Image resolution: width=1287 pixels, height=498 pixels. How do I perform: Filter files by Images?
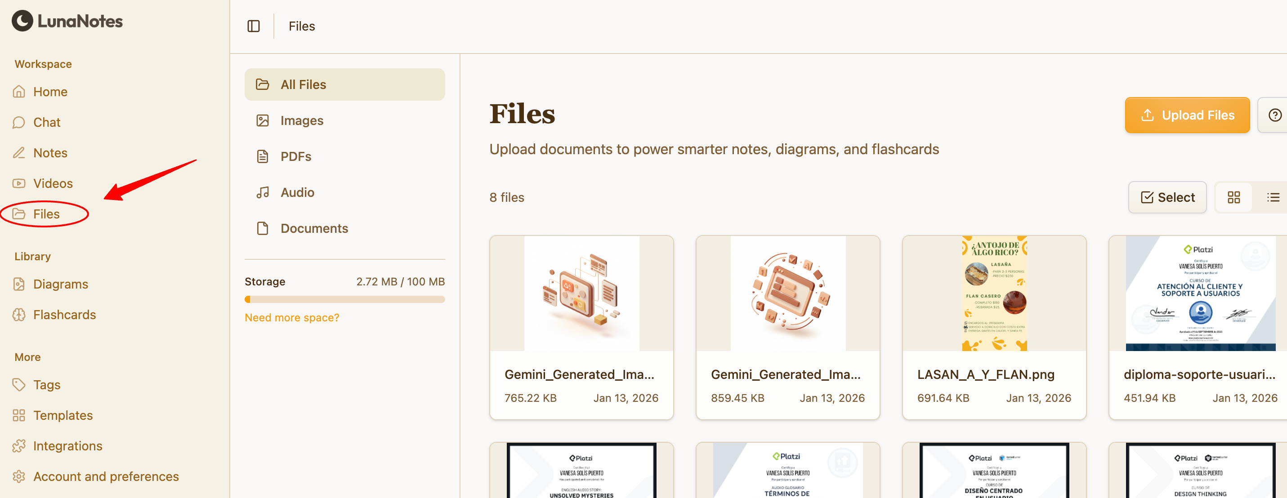301,120
